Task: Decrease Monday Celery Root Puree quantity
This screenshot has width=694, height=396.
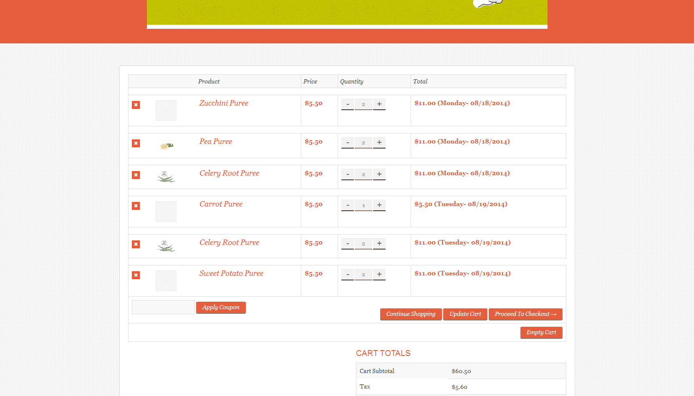Action: (x=348, y=174)
